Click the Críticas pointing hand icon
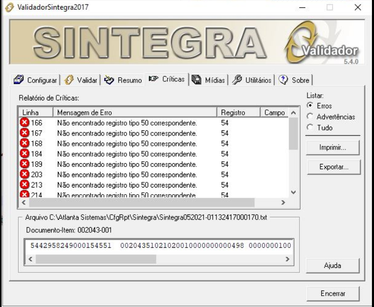The image size is (374, 307). tap(153, 78)
